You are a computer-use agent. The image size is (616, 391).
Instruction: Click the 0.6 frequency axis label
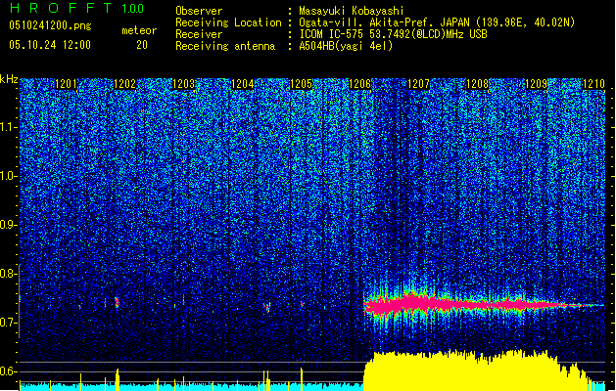point(8,371)
